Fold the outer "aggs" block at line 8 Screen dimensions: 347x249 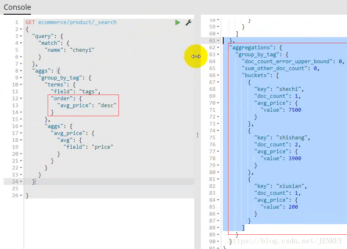21,71
